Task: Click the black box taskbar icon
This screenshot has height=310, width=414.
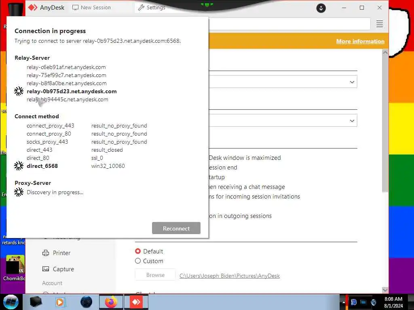Action: pyautogui.click(x=36, y=302)
